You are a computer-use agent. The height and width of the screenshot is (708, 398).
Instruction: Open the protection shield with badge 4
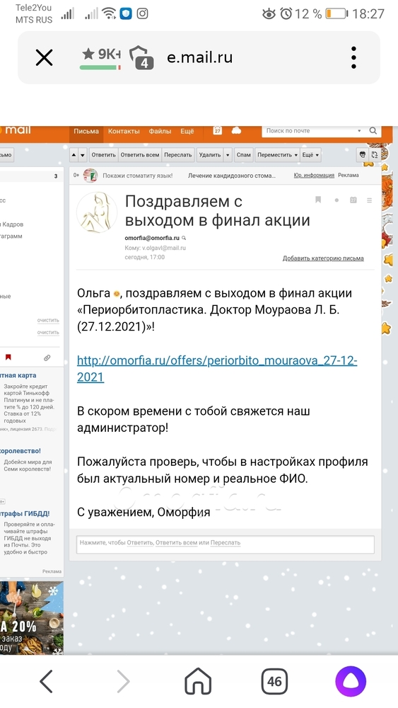coord(141,58)
